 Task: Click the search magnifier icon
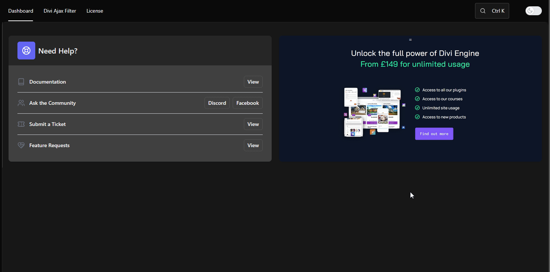click(483, 11)
